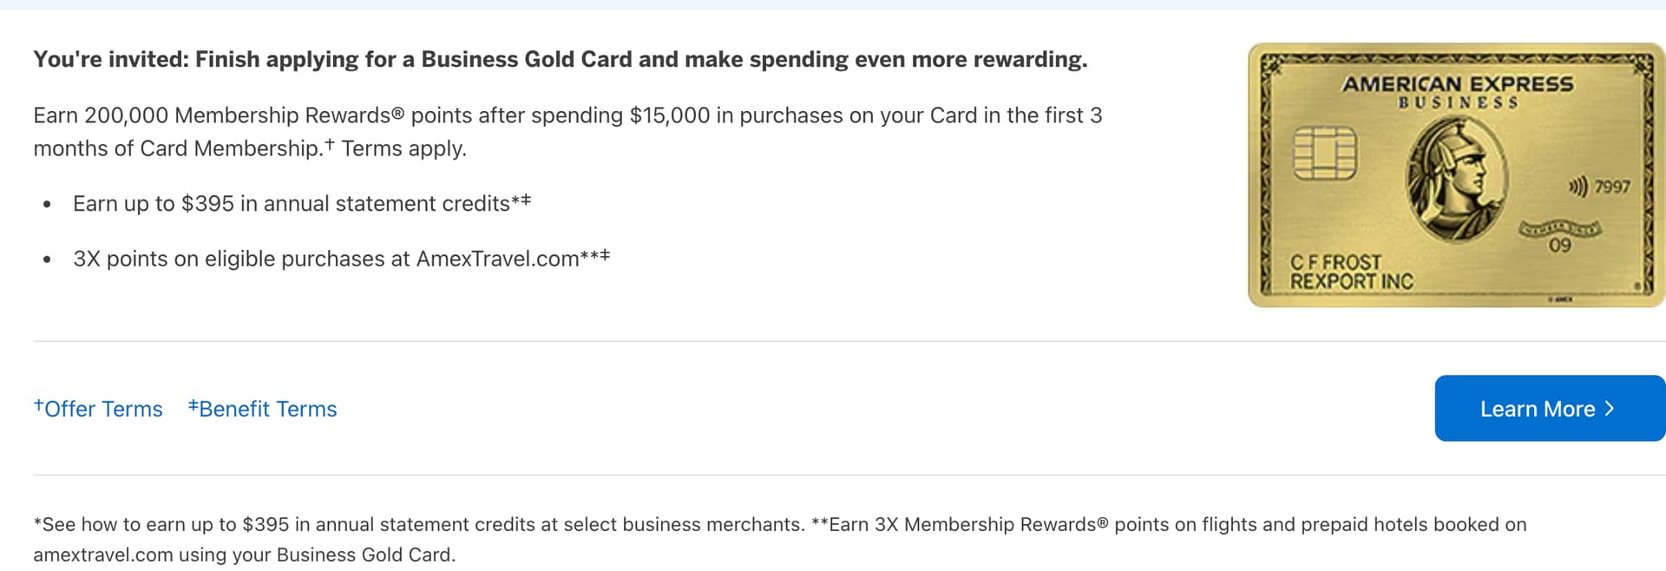1666x571 pixels.
Task: Click the chevron arrow inside Learn More
Action: click(1610, 409)
